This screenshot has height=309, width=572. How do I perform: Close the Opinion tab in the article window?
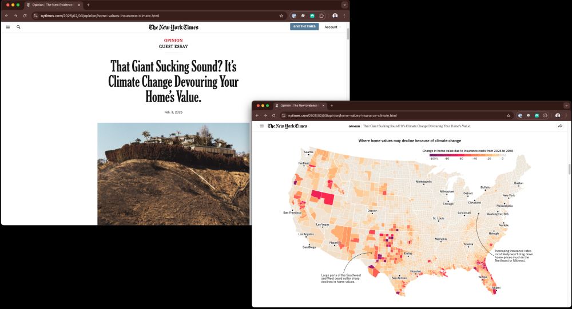tap(79, 5)
